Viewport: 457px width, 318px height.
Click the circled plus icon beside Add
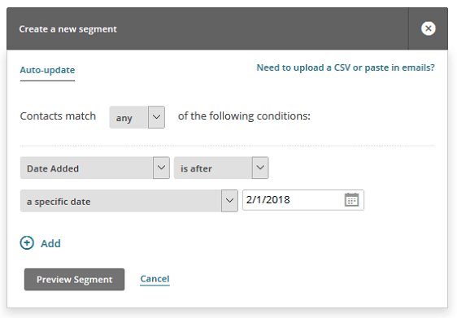27,243
